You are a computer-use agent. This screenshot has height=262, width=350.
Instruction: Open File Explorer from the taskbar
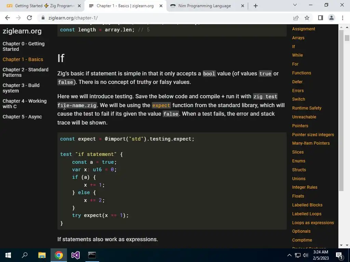pos(42,255)
